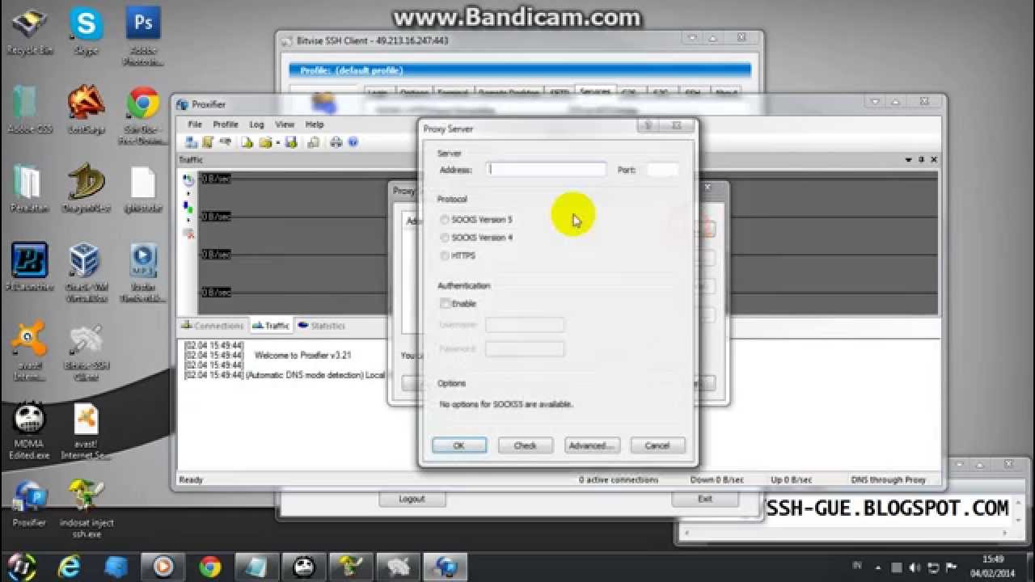The width and height of the screenshot is (1035, 582).
Task: Click 'Welcome to Proxifier v3.21' log line
Action: tap(302, 356)
